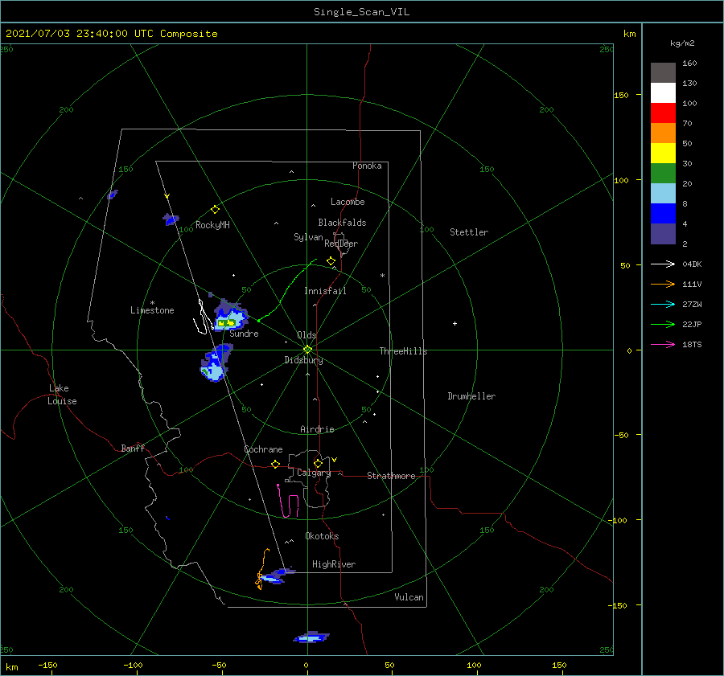Viewport: 724px width, 676px height.
Task: Click the blue 4-8 color swatch
Action: 663,214
